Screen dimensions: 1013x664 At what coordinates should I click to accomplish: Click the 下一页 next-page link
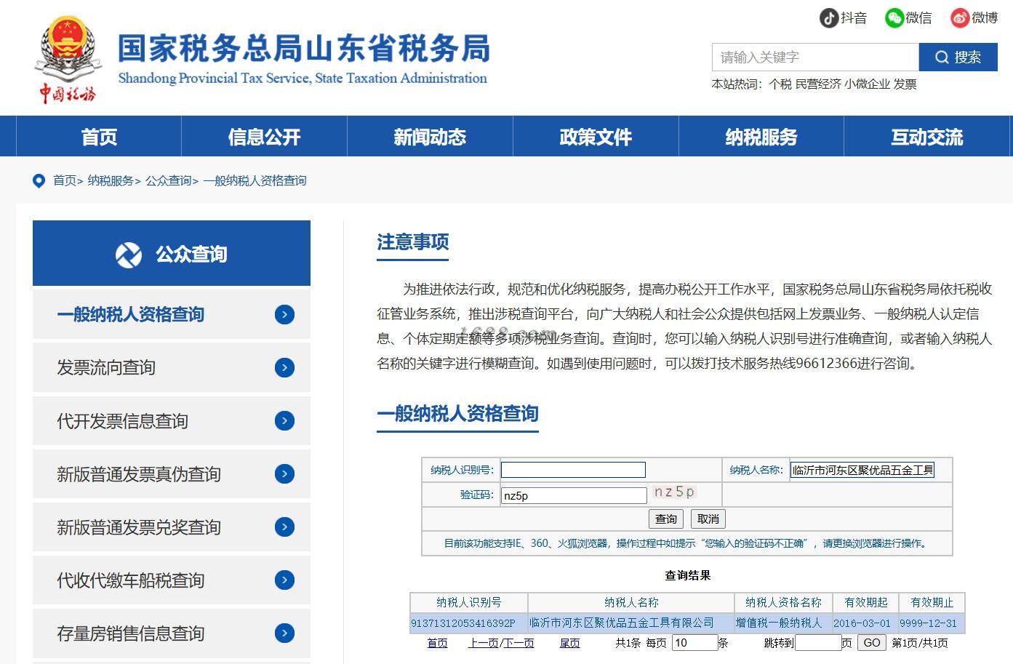point(518,643)
